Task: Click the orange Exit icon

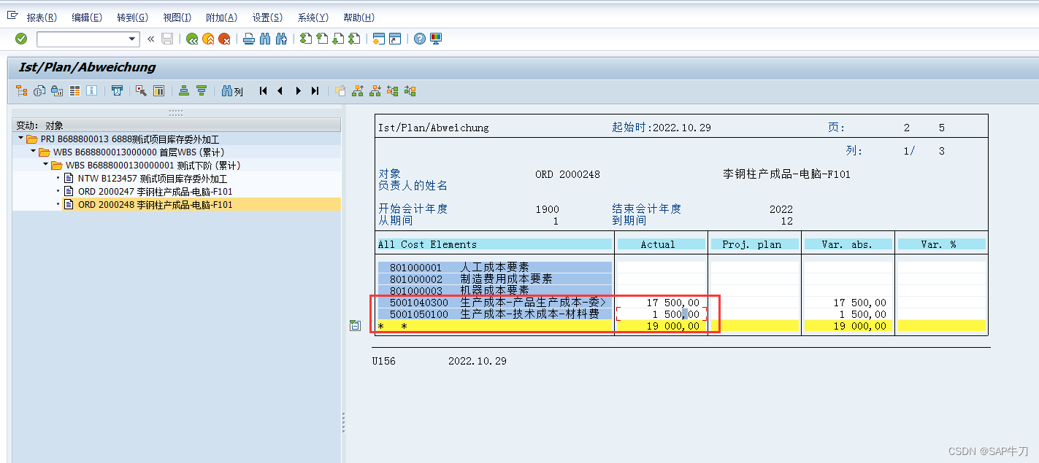Action: (x=208, y=39)
